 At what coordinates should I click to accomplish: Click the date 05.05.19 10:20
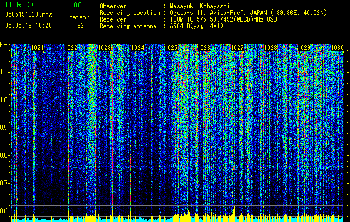click(28, 26)
